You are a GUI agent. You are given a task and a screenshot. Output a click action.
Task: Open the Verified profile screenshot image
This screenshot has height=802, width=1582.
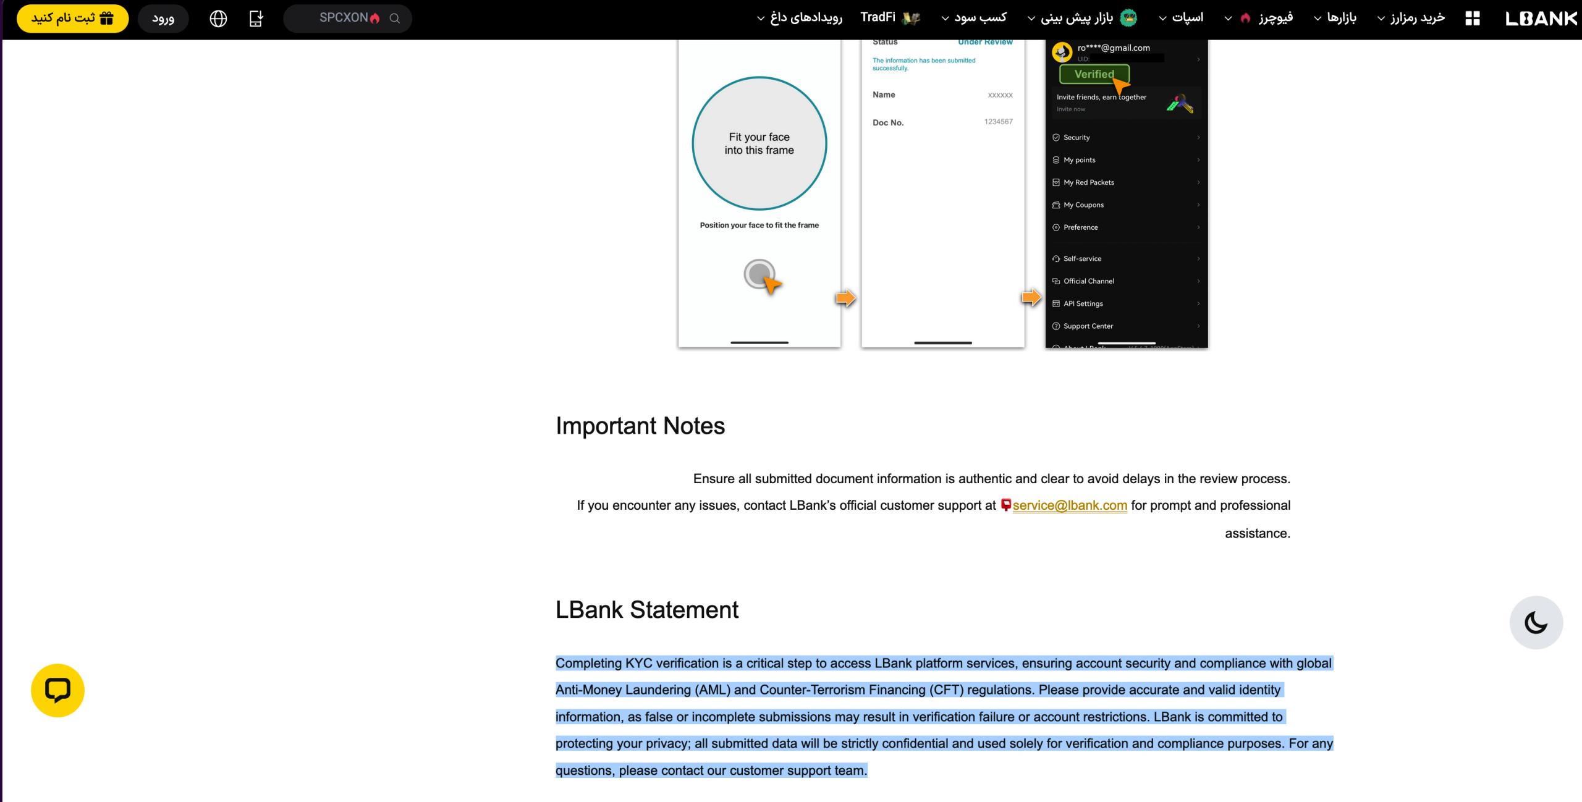tap(1127, 193)
